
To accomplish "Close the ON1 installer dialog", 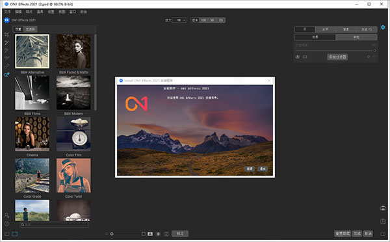I will 269,81.
